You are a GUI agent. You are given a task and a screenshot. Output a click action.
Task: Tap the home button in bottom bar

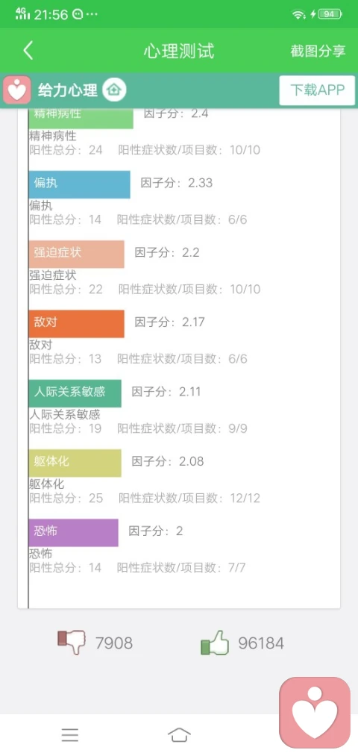click(x=179, y=735)
